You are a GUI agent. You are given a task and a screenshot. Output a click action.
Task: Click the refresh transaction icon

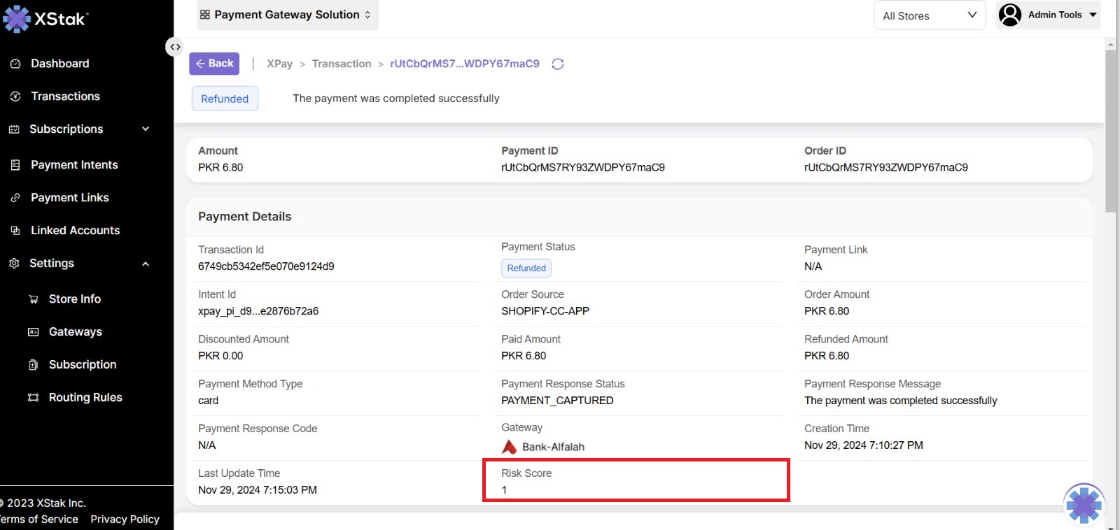558,64
